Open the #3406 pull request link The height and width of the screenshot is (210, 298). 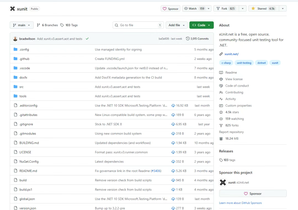156,171
